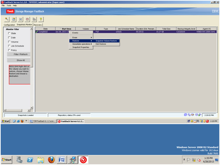The height and width of the screenshot is (165, 220).
Task: Switch to the Recovery tab
Action: [x=38, y=25]
